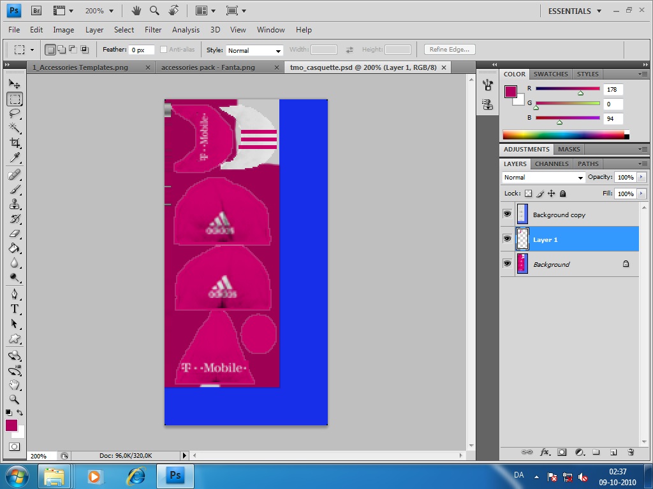The height and width of the screenshot is (489, 653).
Task: Select the Lasso tool
Action: click(14, 114)
